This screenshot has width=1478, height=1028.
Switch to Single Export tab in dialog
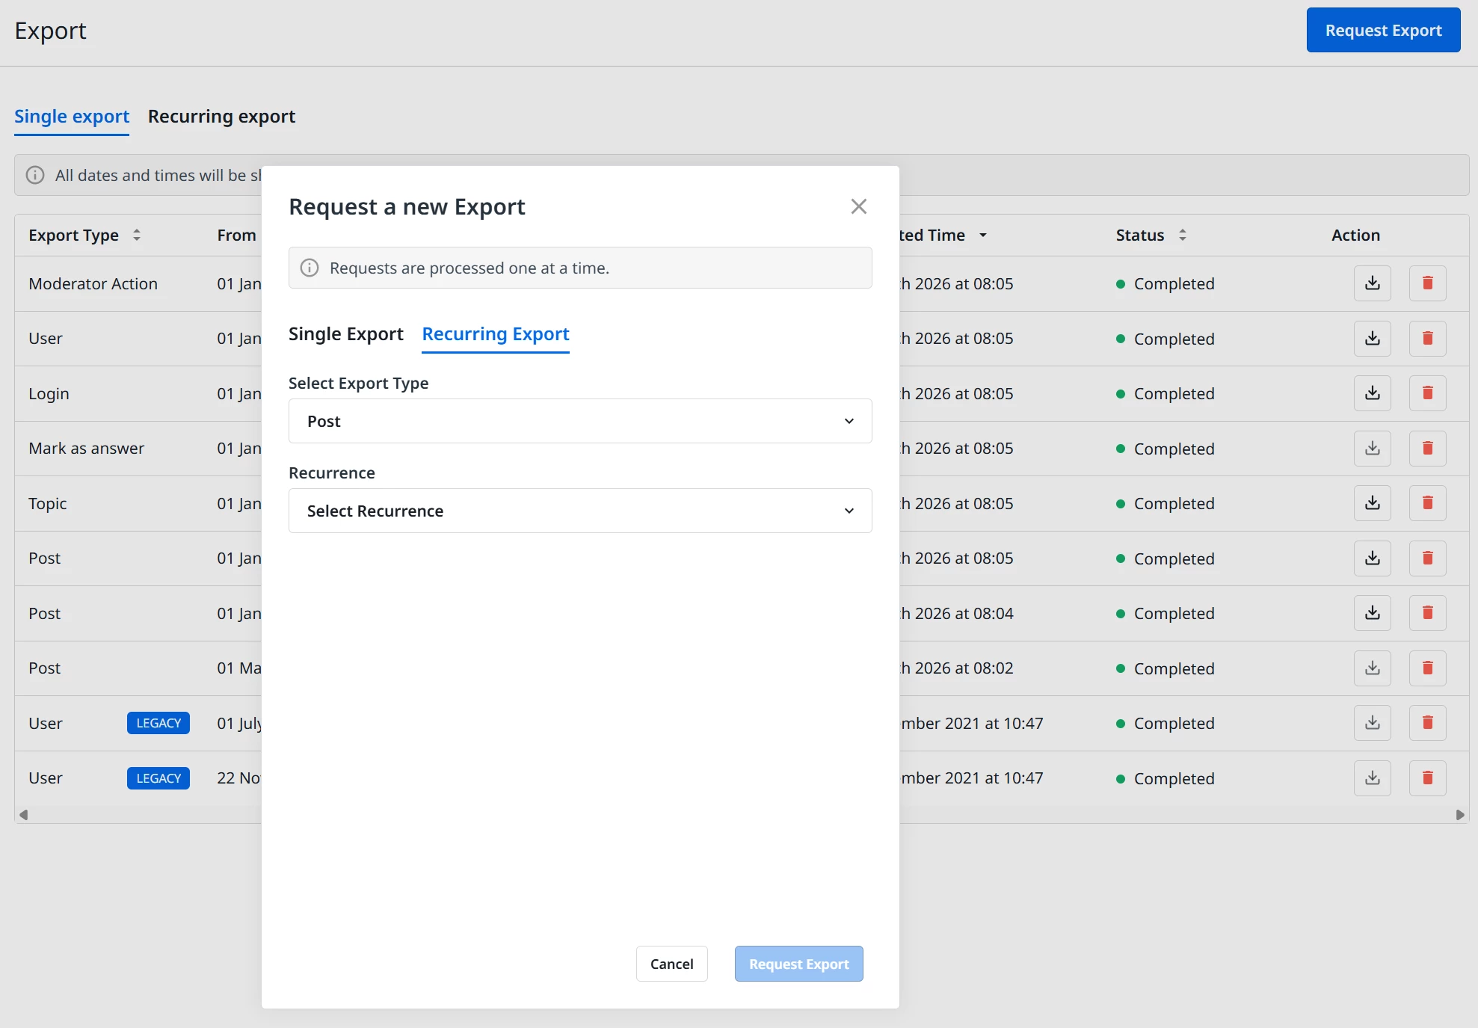click(345, 334)
